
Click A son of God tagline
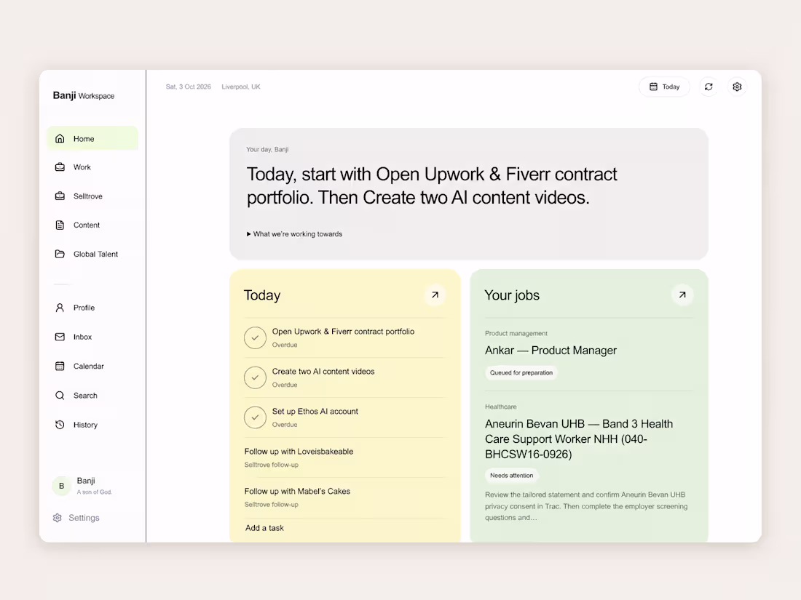click(94, 492)
